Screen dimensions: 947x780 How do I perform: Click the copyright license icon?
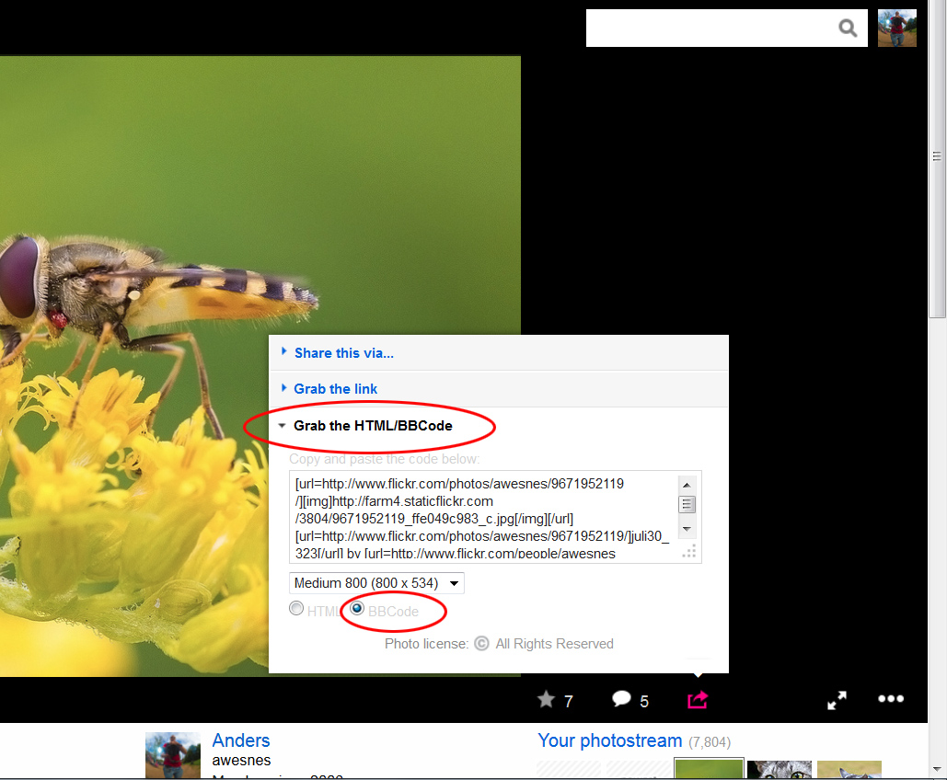click(x=481, y=644)
